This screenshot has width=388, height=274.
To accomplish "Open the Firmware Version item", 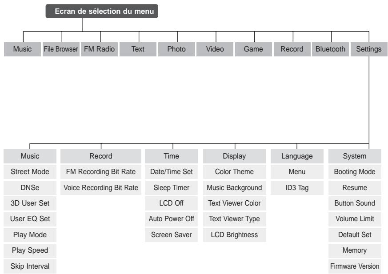I will [x=355, y=266].
